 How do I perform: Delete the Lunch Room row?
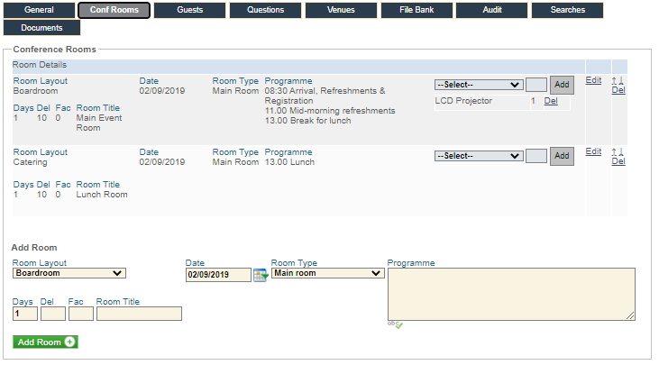coord(618,161)
